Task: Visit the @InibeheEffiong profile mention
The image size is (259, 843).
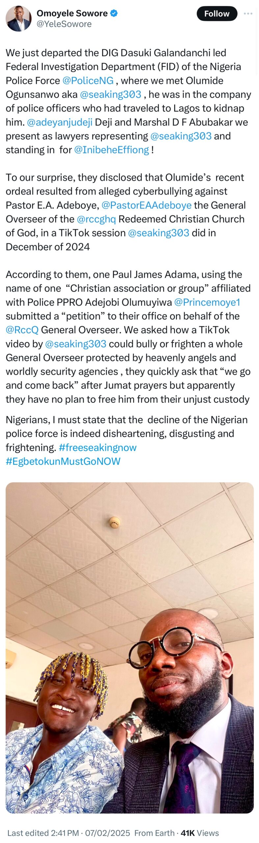Action: pyautogui.click(x=112, y=150)
